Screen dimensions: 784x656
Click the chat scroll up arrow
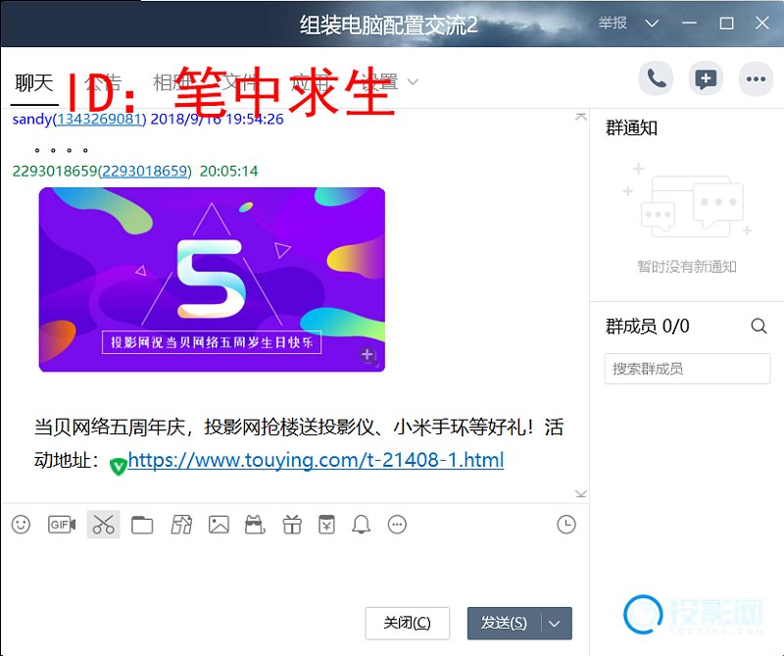coord(580,117)
